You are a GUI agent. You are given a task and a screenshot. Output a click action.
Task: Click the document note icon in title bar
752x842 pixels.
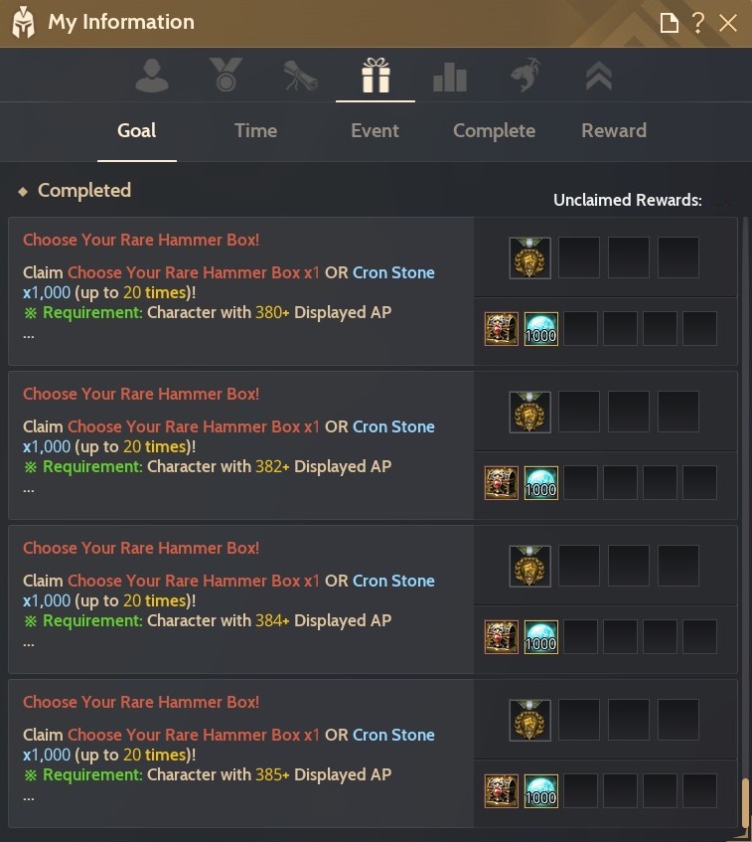(x=669, y=23)
